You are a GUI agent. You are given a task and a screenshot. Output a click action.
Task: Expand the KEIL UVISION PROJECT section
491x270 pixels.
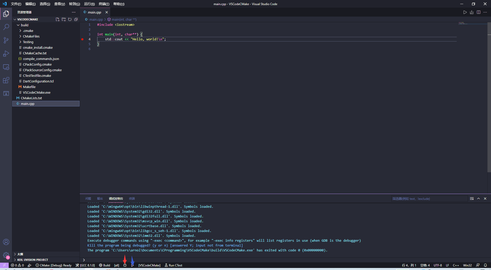[x=32, y=260]
